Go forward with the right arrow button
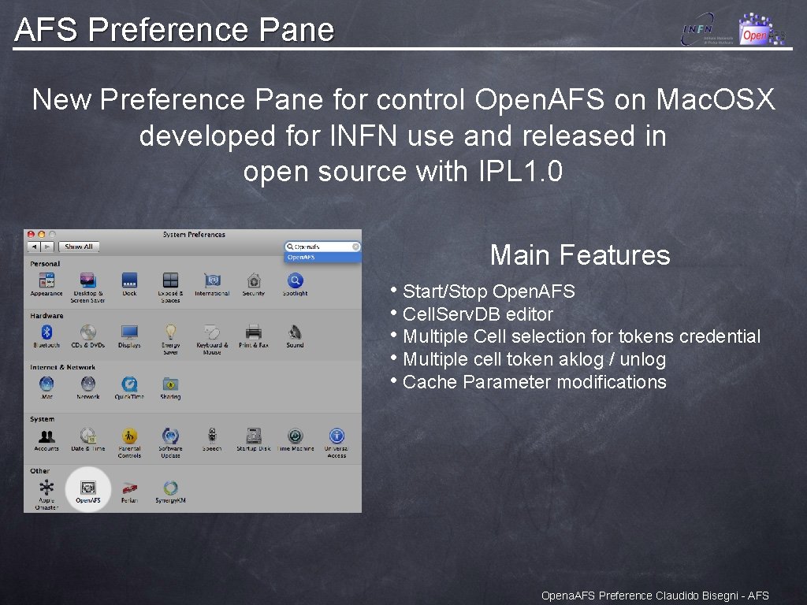Viewport: 807px width, 605px height. coord(47,247)
